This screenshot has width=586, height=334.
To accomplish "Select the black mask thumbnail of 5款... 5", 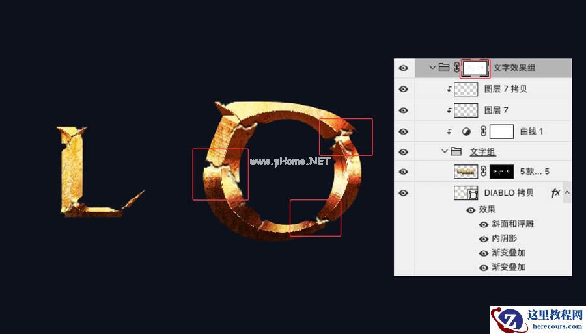I will [x=501, y=172].
